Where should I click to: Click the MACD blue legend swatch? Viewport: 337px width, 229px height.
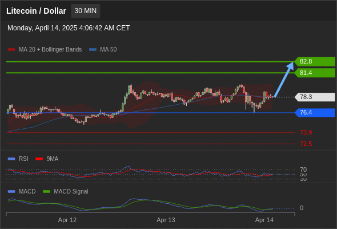11,192
